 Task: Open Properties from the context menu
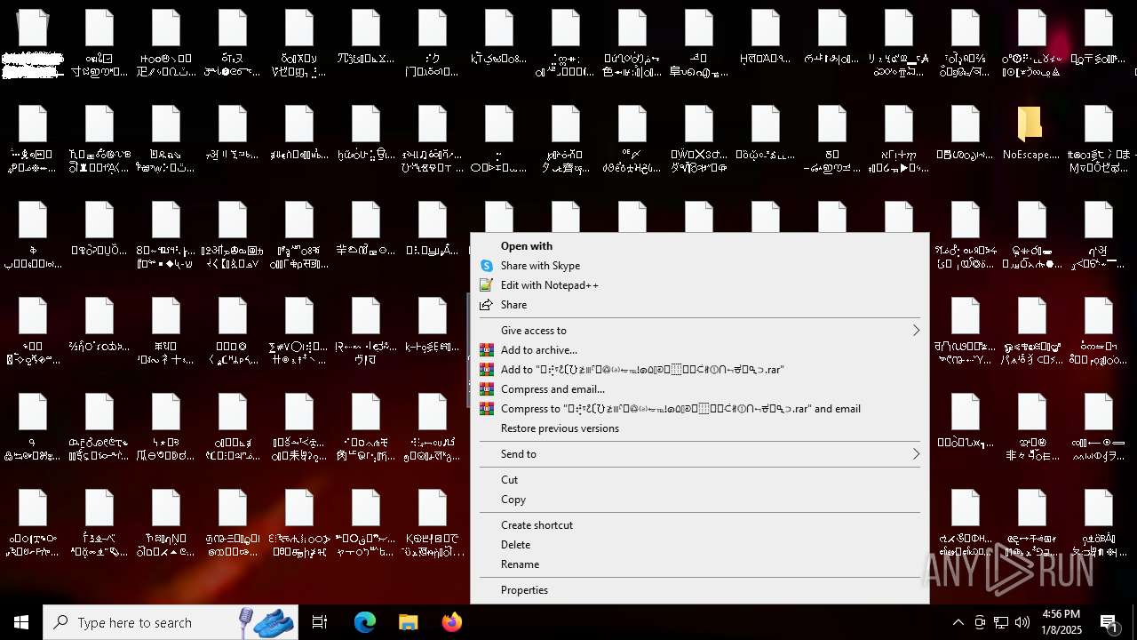click(x=700, y=590)
